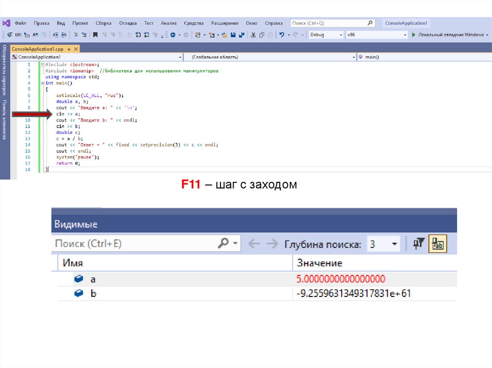Image resolution: width=492 pixels, height=368 pixels.
Task: Click the Visual Studio logo icon
Action: (x=6, y=23)
